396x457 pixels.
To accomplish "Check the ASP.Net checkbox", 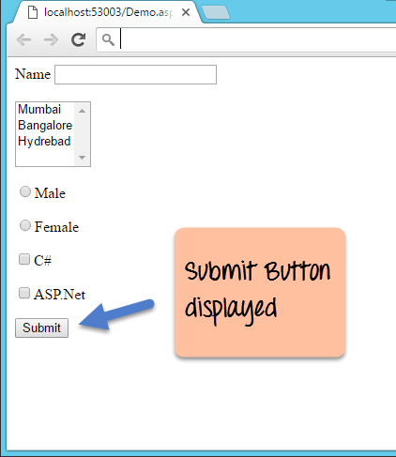I will [24, 293].
